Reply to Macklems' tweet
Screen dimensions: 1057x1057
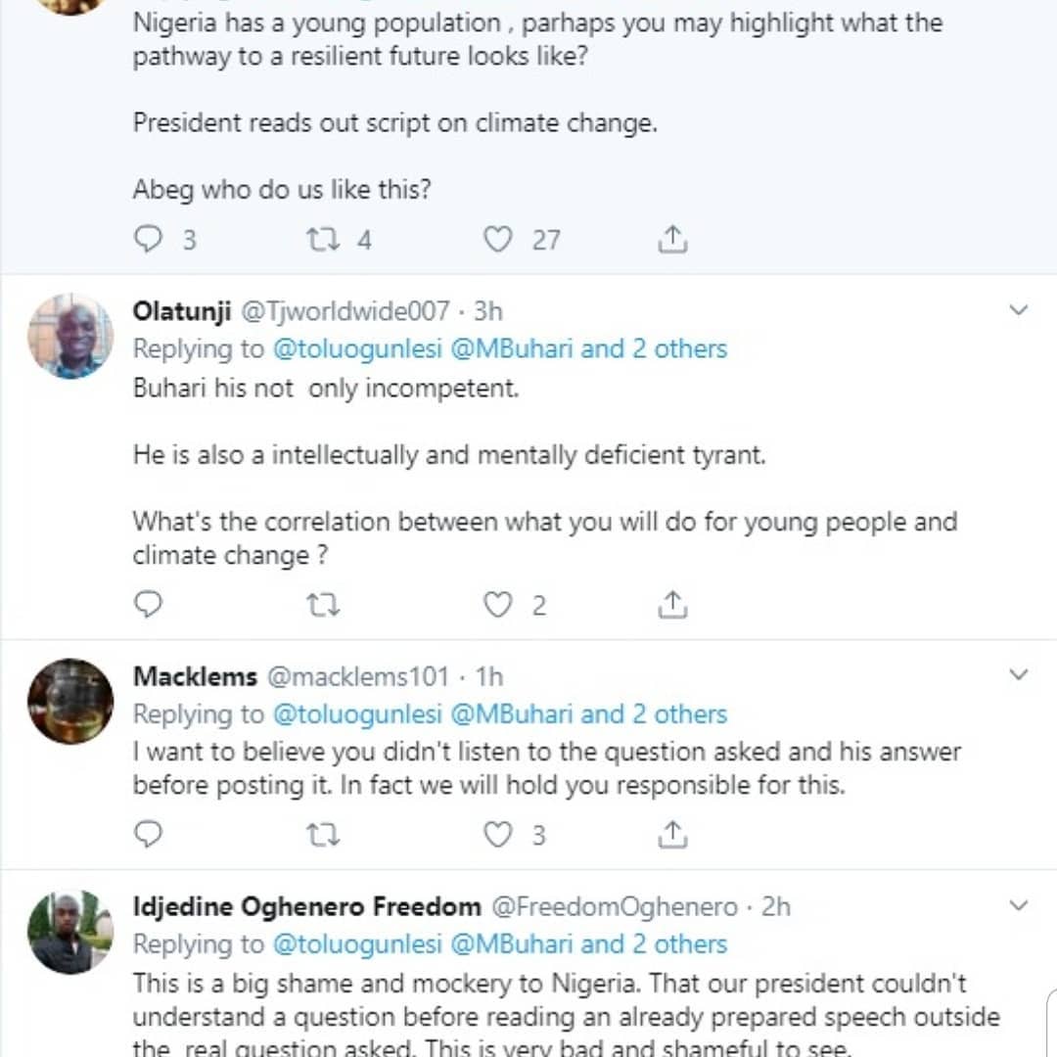(x=148, y=834)
